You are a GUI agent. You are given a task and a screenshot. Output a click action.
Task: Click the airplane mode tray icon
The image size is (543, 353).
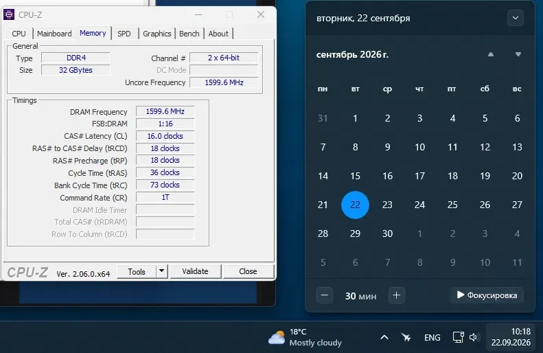pyautogui.click(x=406, y=337)
